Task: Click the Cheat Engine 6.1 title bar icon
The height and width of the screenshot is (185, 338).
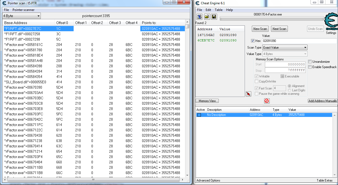Action: [198, 3]
